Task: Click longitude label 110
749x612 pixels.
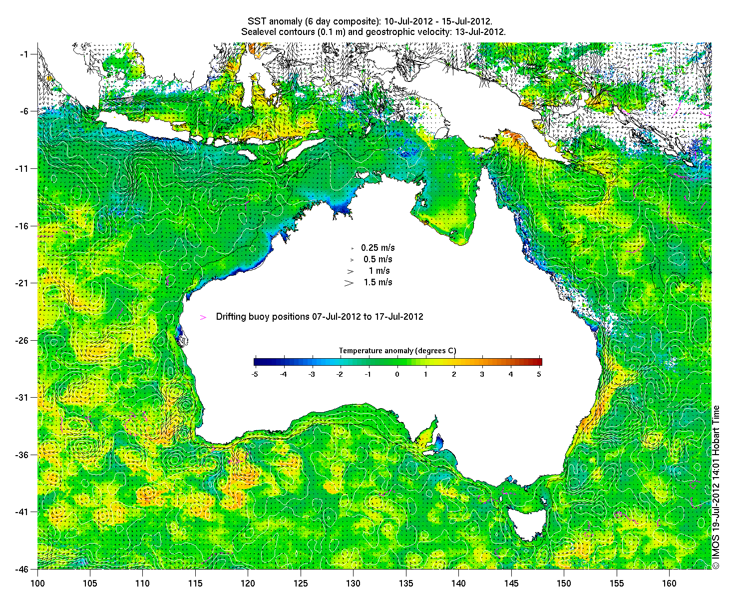Action: (x=143, y=584)
